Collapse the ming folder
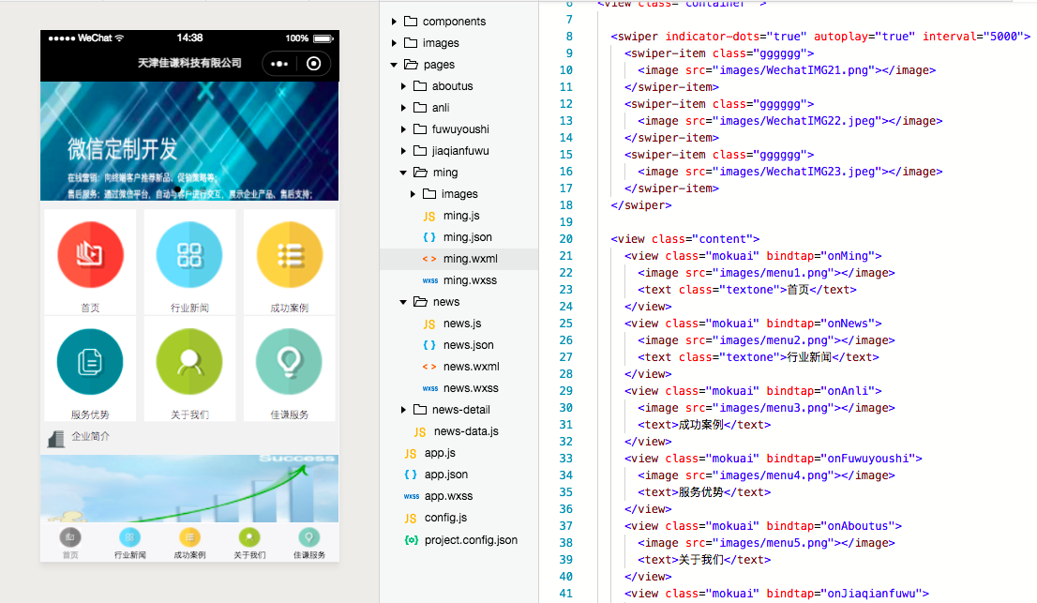Screen dimensions: 1037x603 pyautogui.click(x=403, y=173)
